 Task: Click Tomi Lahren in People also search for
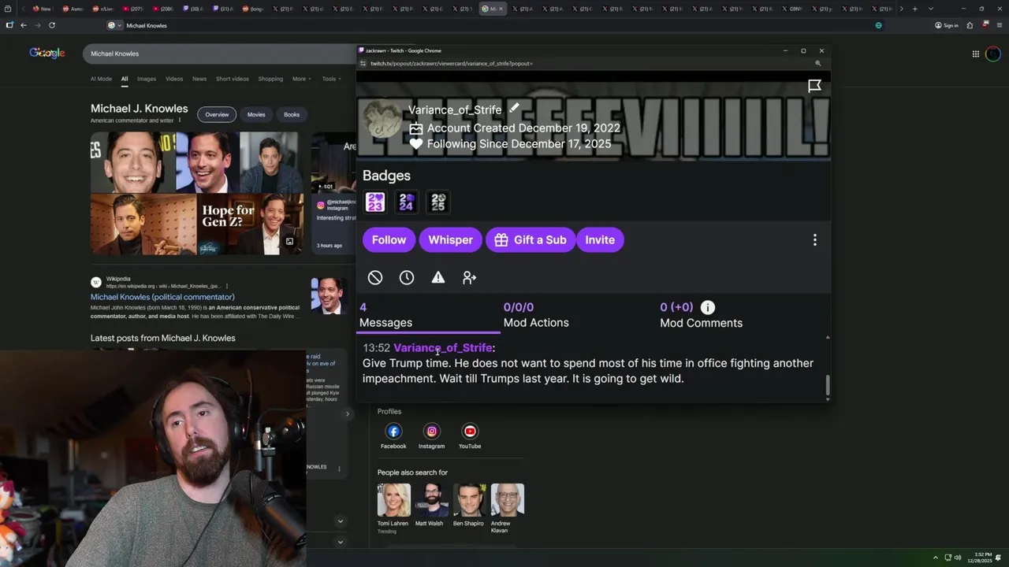click(x=393, y=505)
